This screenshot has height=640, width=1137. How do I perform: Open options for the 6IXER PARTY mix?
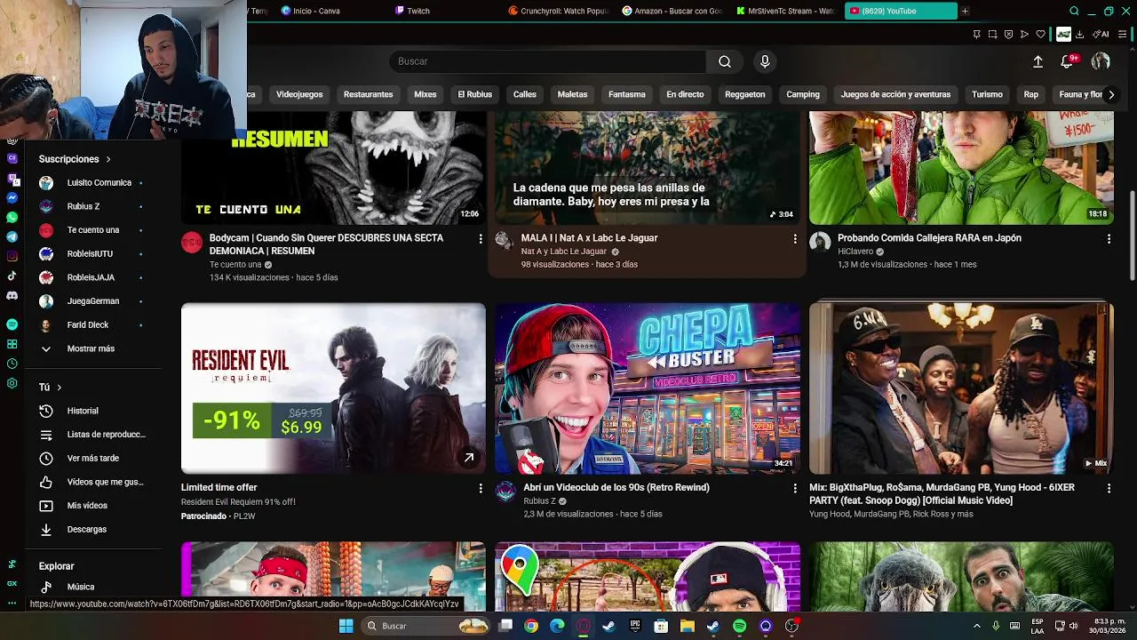coord(1109,488)
